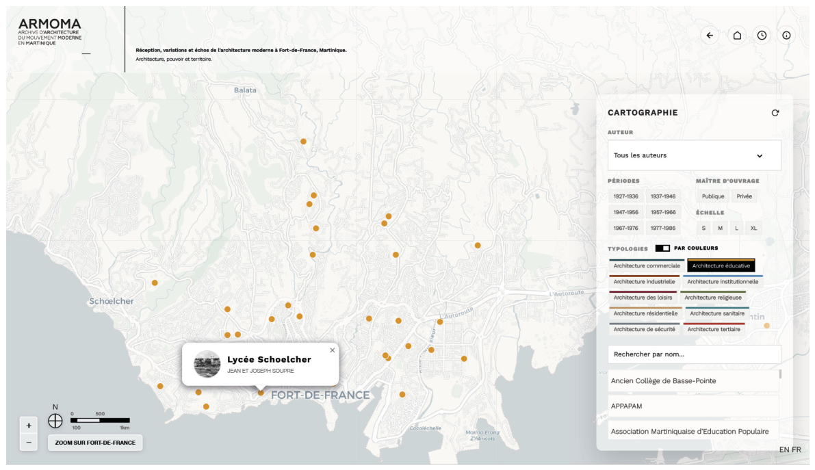Screen dimensions: 815x470
Task: Reset filters with Cartographie refresh icon
Action: pos(775,113)
